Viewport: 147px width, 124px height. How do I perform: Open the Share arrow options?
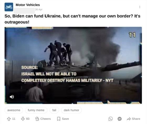pyautogui.click(x=133, y=119)
